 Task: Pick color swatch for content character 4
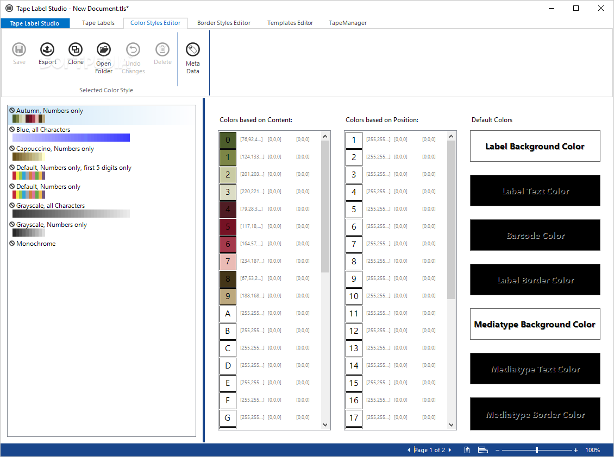pos(228,210)
